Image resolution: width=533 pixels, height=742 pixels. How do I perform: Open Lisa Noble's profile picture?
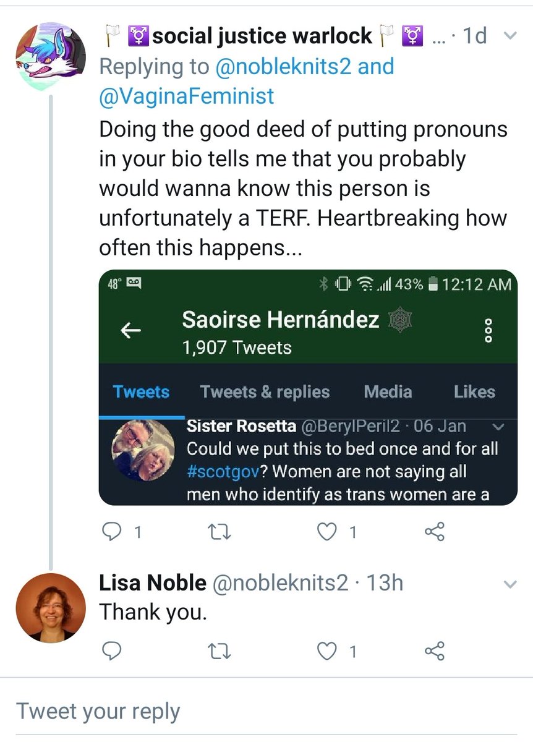tap(50, 607)
